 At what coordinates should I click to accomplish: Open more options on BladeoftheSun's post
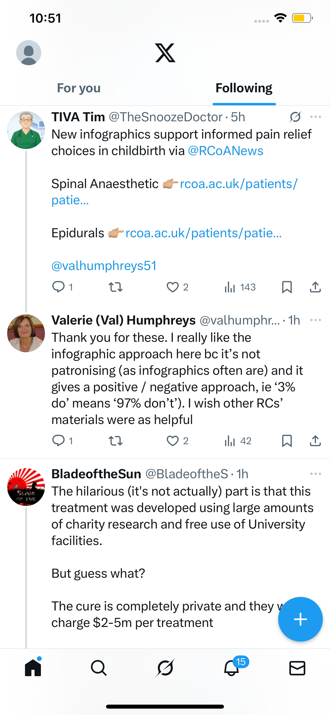coord(316,474)
